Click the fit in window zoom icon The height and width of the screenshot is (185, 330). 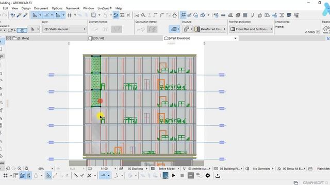click(x=27, y=169)
